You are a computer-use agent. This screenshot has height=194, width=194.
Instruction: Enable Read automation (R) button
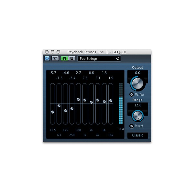click(64, 59)
